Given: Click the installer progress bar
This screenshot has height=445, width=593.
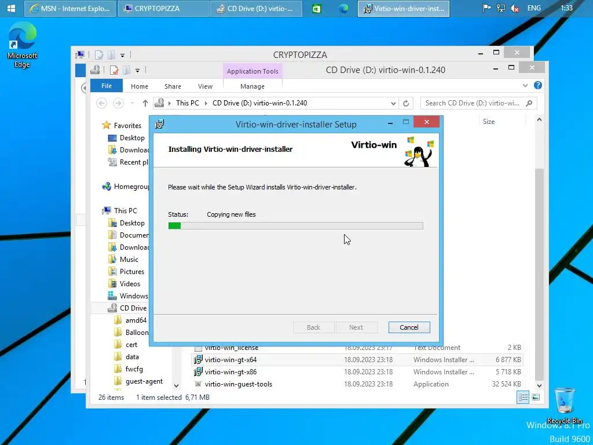Looking at the screenshot, I should (295, 225).
